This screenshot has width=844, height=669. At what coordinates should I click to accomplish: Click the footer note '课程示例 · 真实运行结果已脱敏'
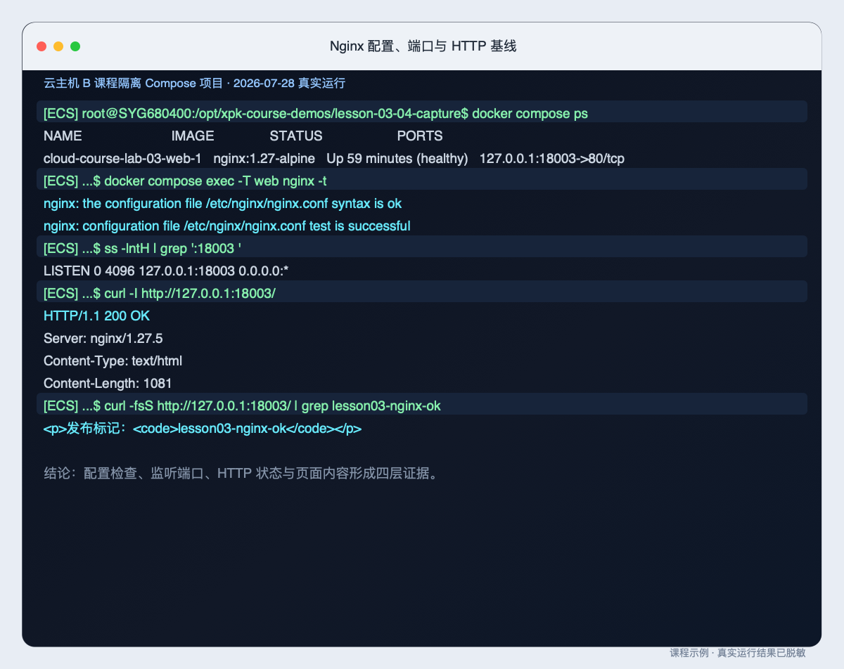(738, 653)
